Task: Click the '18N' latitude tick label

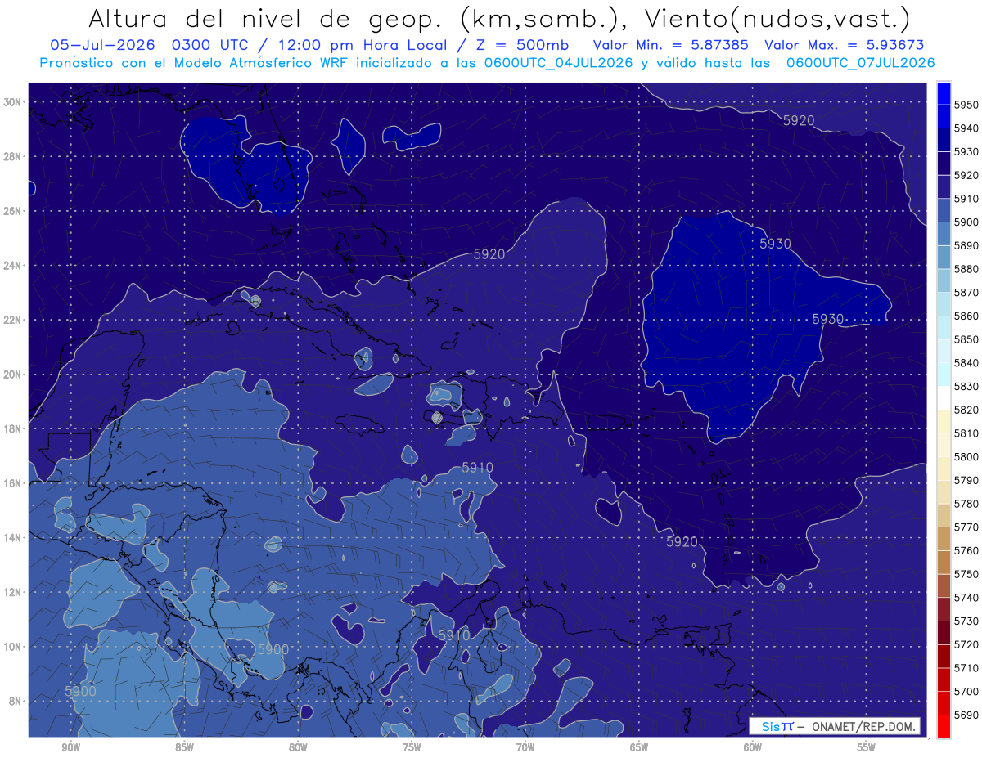Action: tap(12, 428)
